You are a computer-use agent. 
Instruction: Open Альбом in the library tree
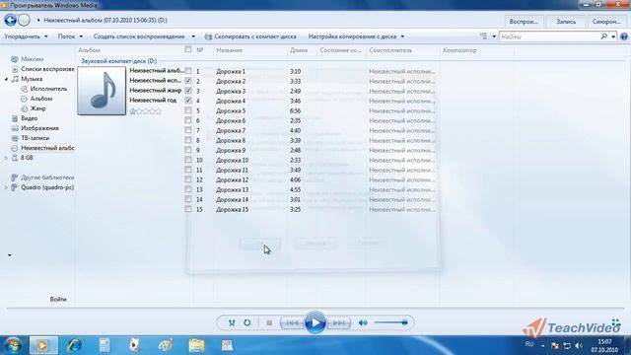coord(41,99)
